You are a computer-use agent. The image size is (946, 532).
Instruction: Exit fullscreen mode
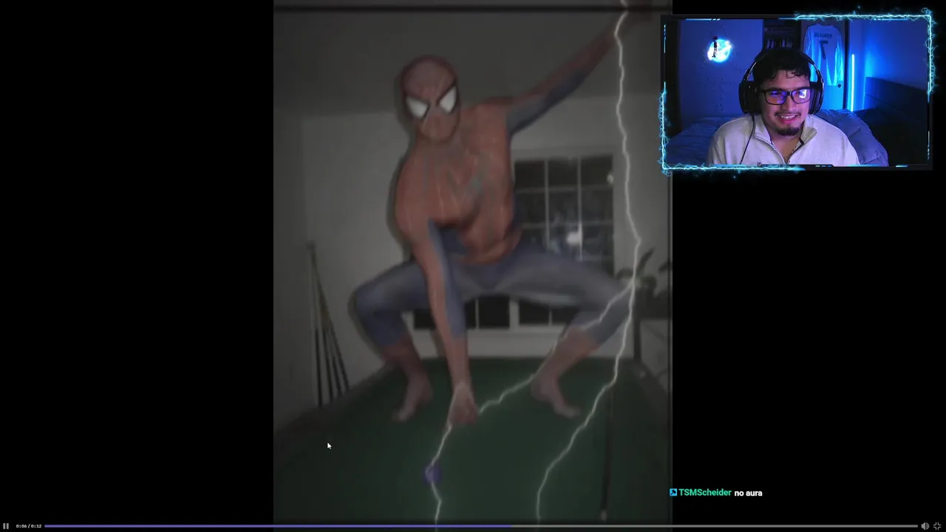click(x=937, y=526)
